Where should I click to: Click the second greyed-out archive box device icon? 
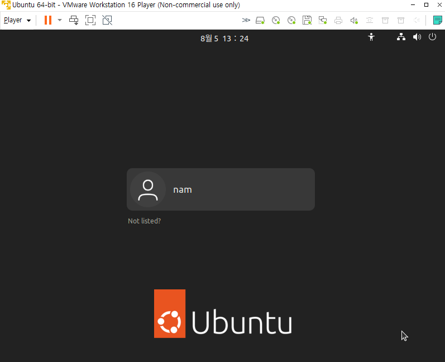(x=401, y=21)
